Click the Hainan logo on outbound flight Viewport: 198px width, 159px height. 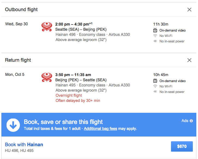[47, 26]
